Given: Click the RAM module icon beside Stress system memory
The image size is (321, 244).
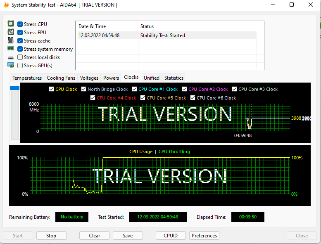Looking at the screenshot, I should [11, 48].
